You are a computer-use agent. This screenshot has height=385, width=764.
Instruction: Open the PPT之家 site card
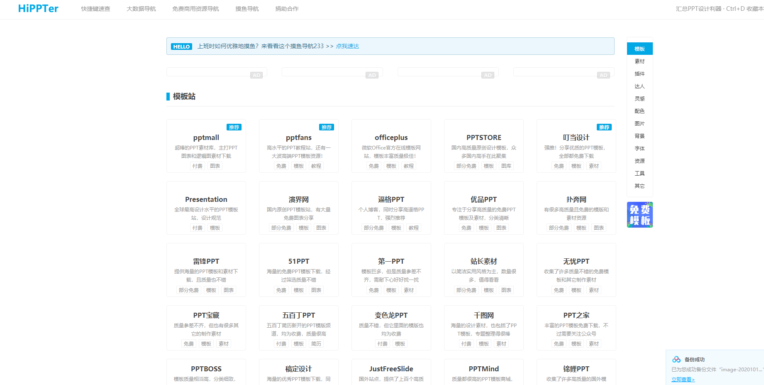pyautogui.click(x=576, y=328)
